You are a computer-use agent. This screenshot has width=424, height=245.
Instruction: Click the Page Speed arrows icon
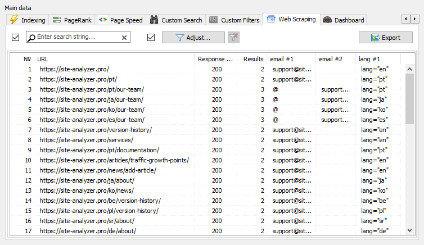pos(103,20)
